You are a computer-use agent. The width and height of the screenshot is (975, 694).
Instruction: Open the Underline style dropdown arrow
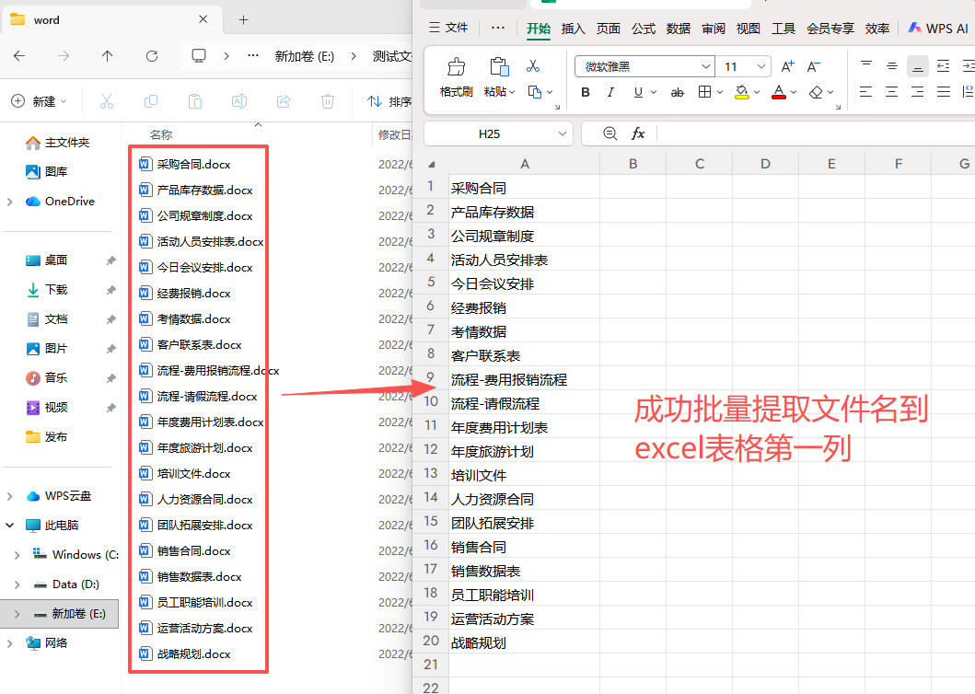point(654,92)
